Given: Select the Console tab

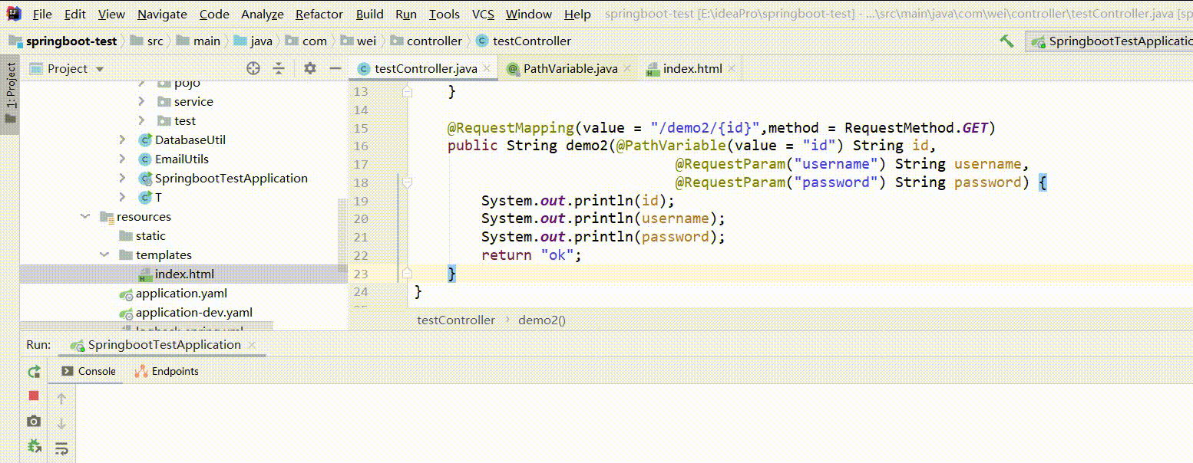Looking at the screenshot, I should pos(88,371).
